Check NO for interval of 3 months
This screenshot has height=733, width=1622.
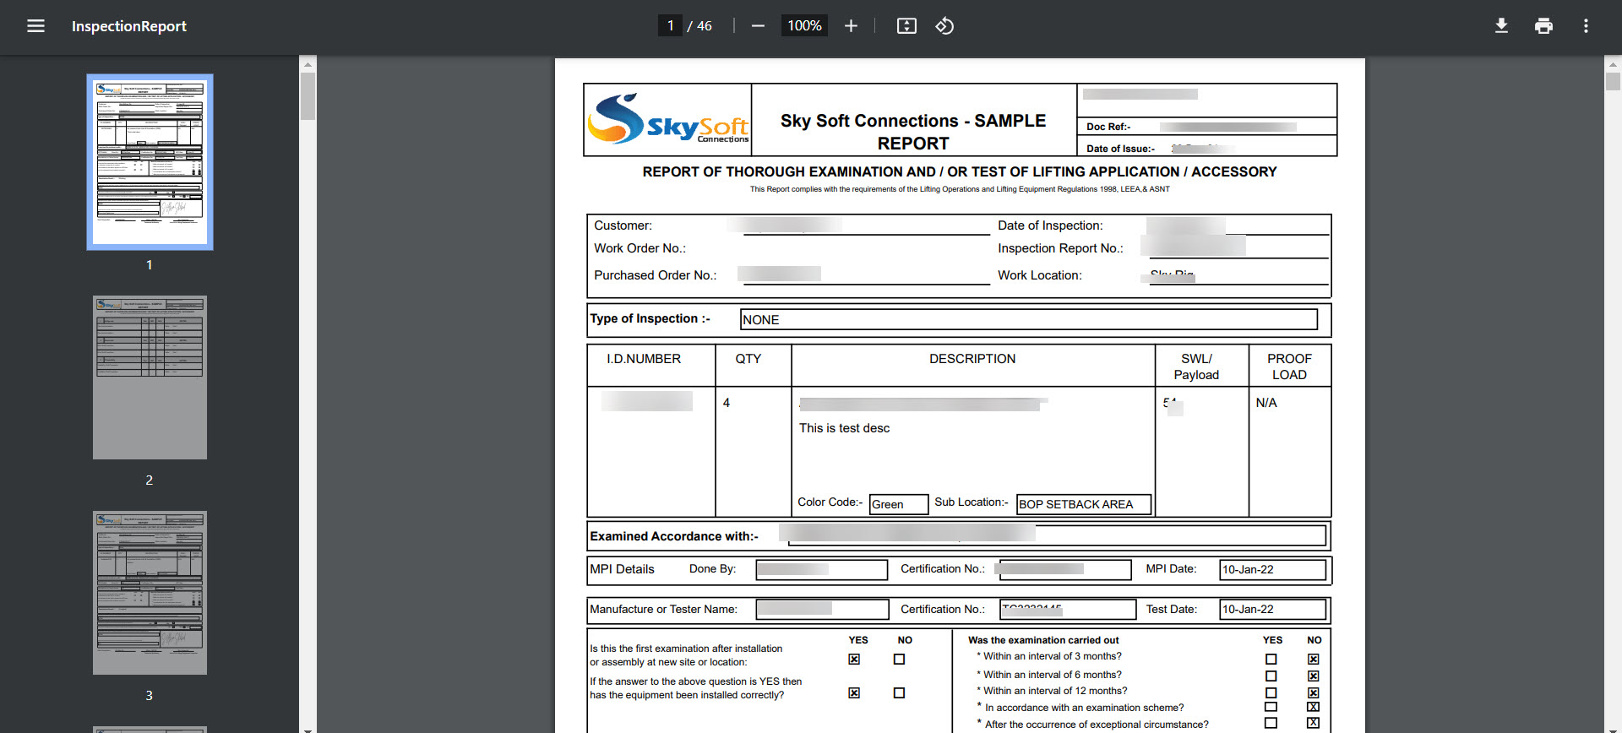click(1313, 660)
